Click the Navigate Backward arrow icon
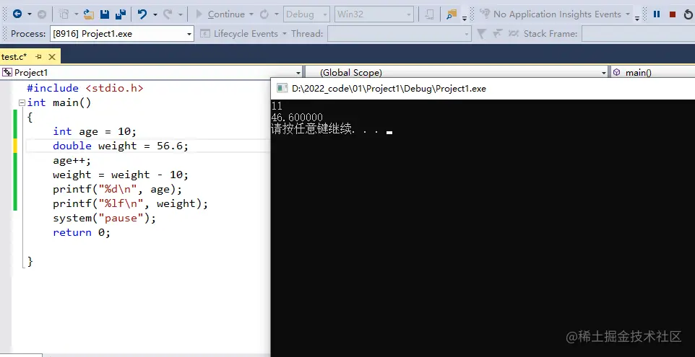695x357 pixels. coord(17,14)
